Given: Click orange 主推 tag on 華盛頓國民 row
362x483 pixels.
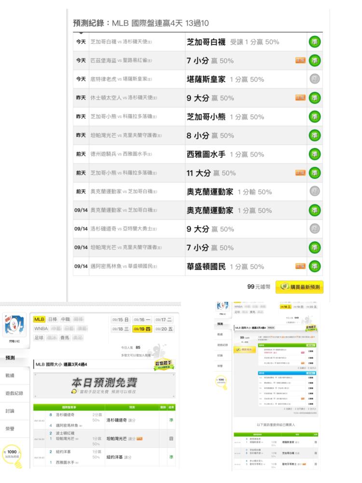Looking at the screenshot, I should [x=300, y=266].
